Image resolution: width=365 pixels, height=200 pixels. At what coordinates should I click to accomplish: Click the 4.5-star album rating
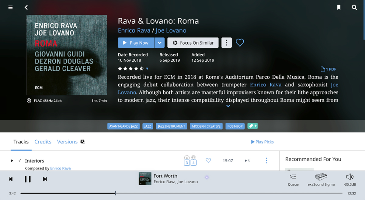pyautogui.click(x=131, y=69)
